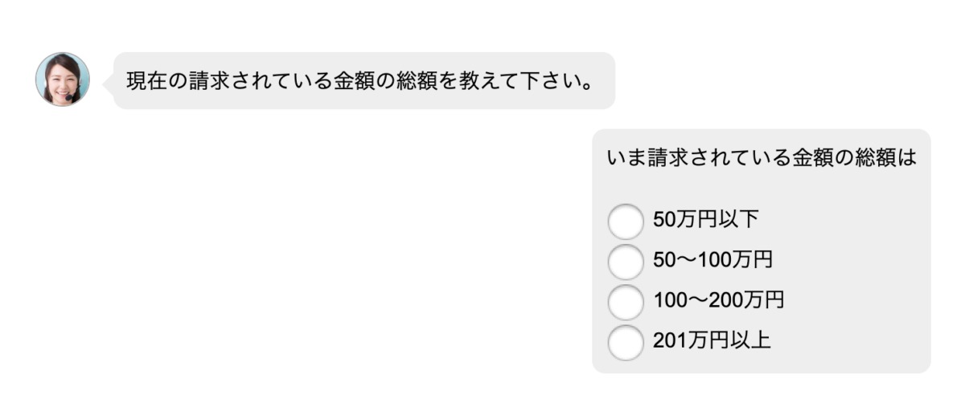Click the number 201 in the last option
This screenshot has height=419, width=965.
pyautogui.click(x=667, y=340)
